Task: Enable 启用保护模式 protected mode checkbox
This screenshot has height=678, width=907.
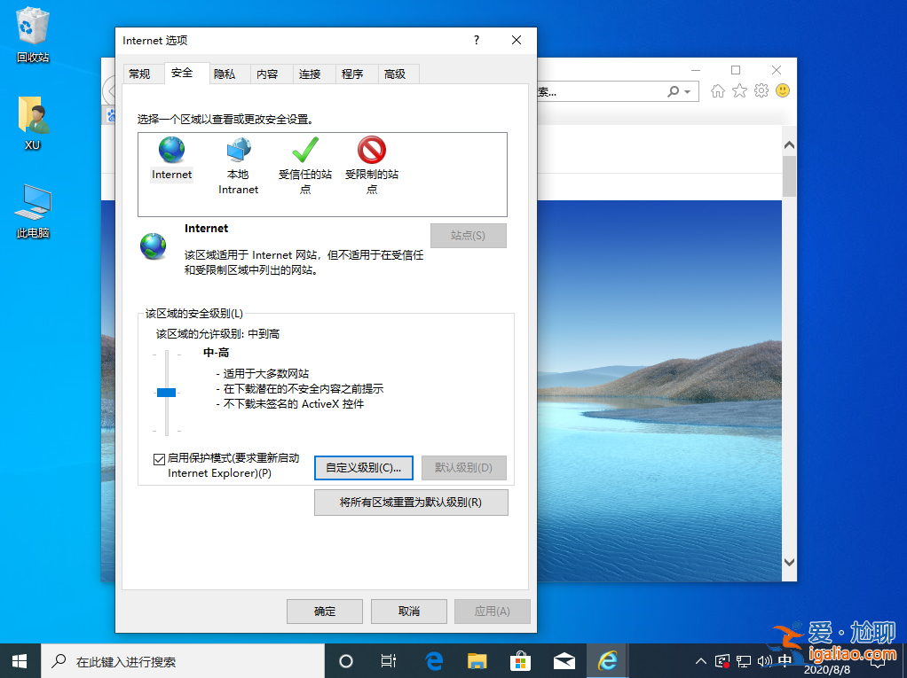Action: (x=159, y=458)
